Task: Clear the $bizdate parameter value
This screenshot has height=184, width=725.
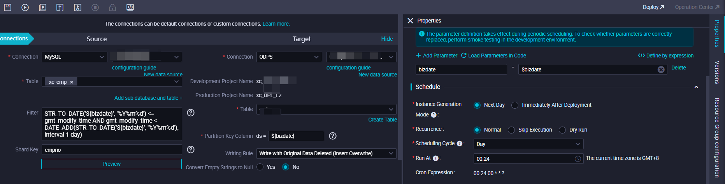Action: [x=661, y=69]
